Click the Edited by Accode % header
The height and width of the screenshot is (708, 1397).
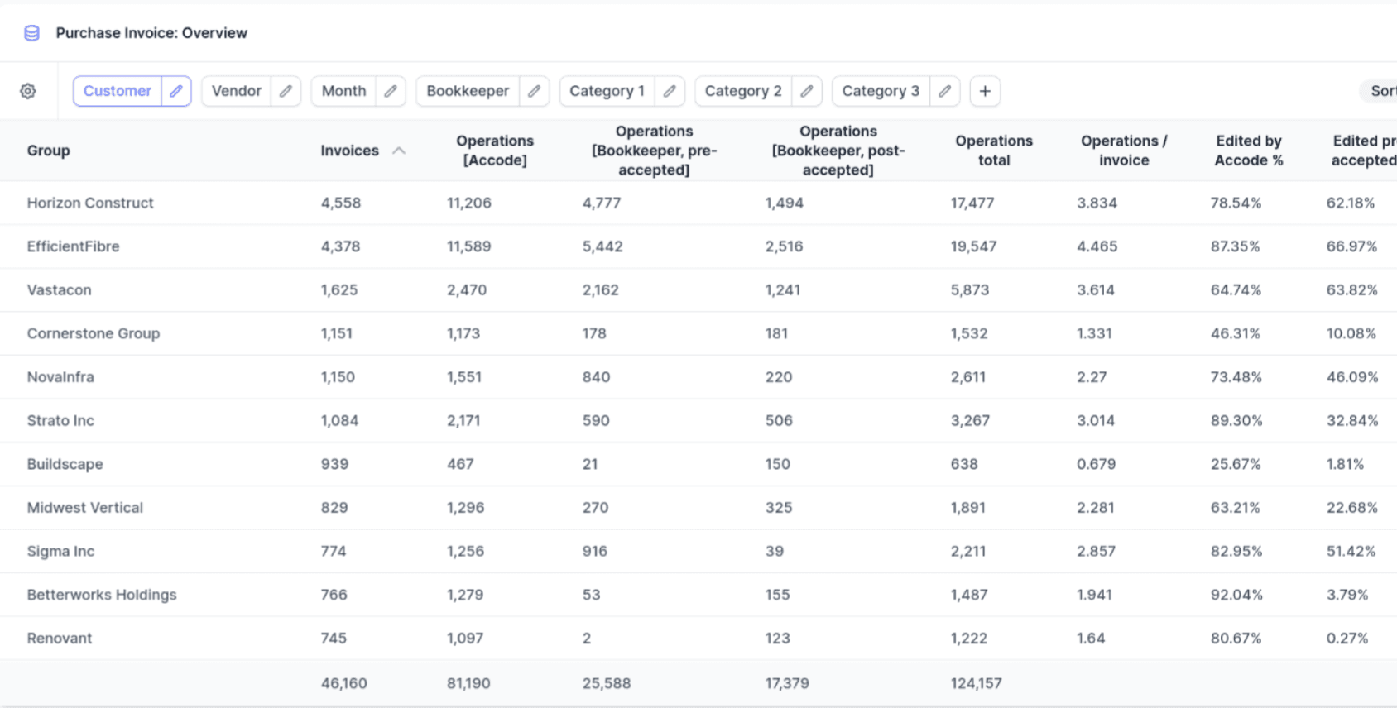1248,151
